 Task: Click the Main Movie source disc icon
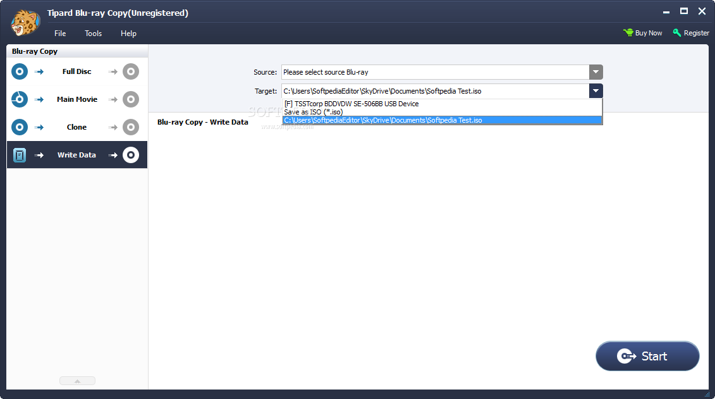(20, 99)
